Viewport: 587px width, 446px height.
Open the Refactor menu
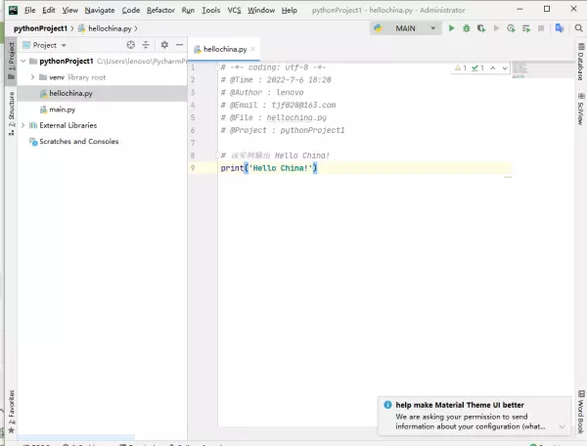tap(160, 10)
